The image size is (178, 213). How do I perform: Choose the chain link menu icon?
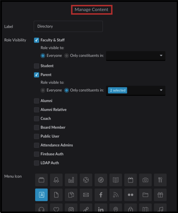tap(86, 208)
